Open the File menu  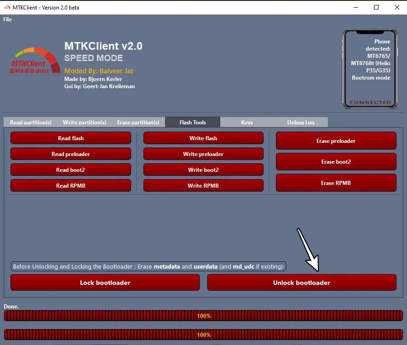point(7,19)
